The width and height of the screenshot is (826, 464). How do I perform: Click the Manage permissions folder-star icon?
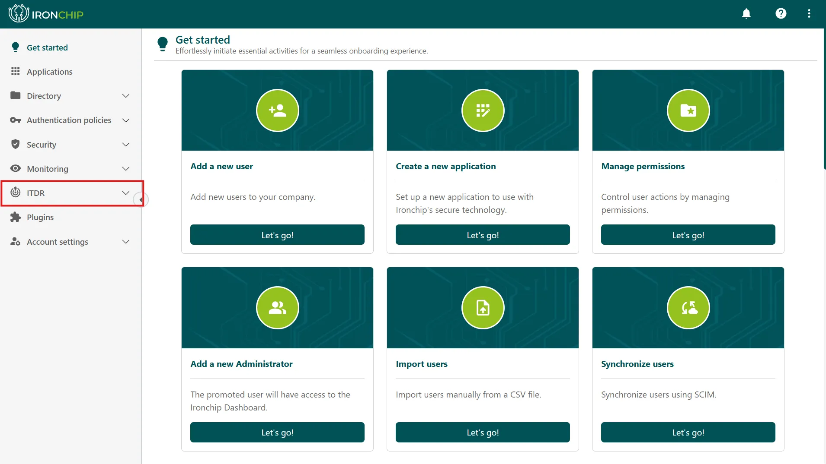tap(688, 110)
